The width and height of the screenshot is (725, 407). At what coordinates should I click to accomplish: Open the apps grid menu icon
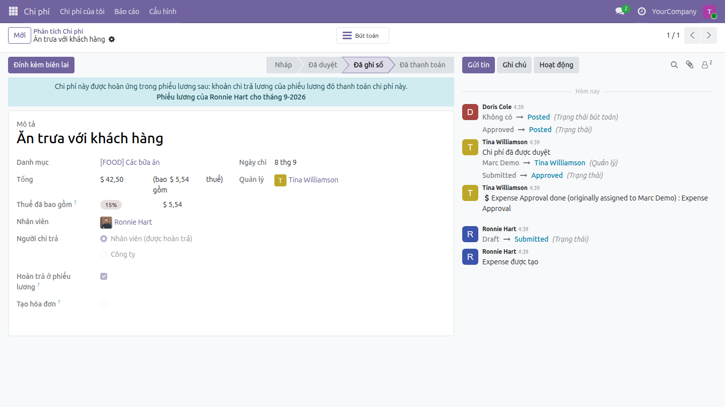[x=13, y=11]
